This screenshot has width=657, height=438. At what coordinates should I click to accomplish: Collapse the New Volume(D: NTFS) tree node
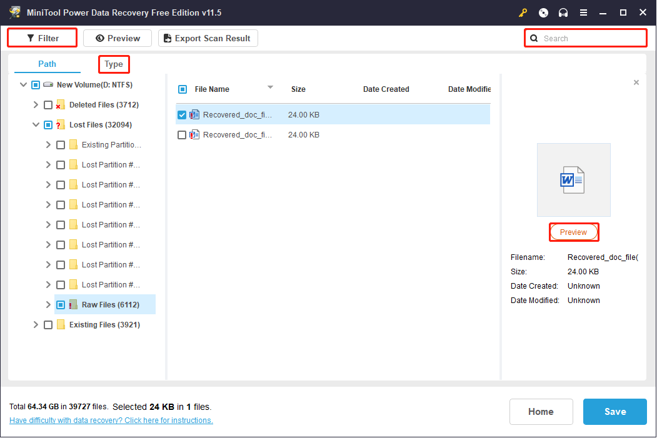pyautogui.click(x=24, y=84)
